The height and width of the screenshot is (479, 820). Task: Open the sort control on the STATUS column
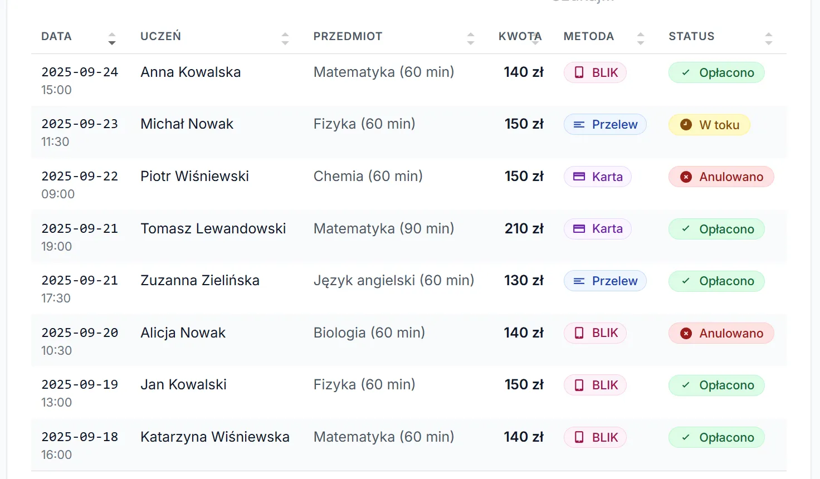[x=769, y=37]
